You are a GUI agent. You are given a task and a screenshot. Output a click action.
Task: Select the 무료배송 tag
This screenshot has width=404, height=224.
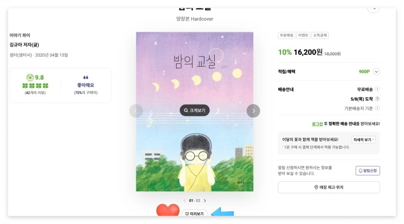(286, 35)
